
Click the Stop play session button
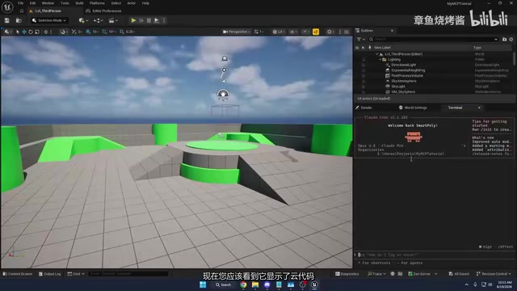149,20
